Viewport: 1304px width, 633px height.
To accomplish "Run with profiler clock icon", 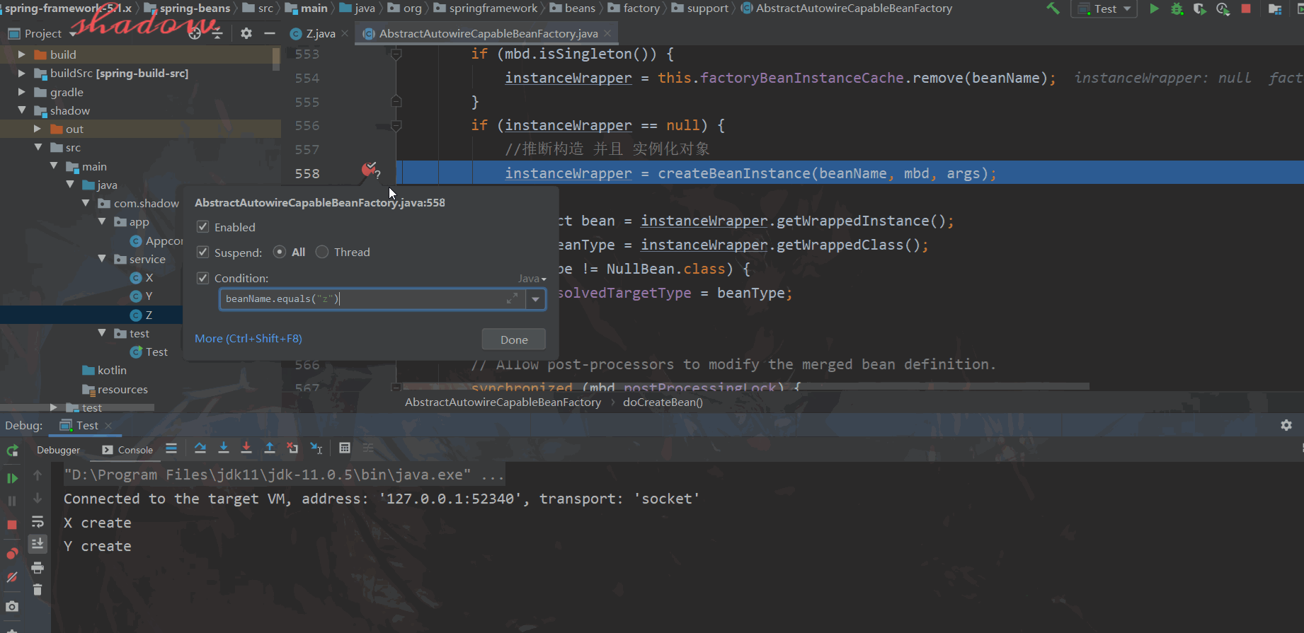I will 1223,8.
